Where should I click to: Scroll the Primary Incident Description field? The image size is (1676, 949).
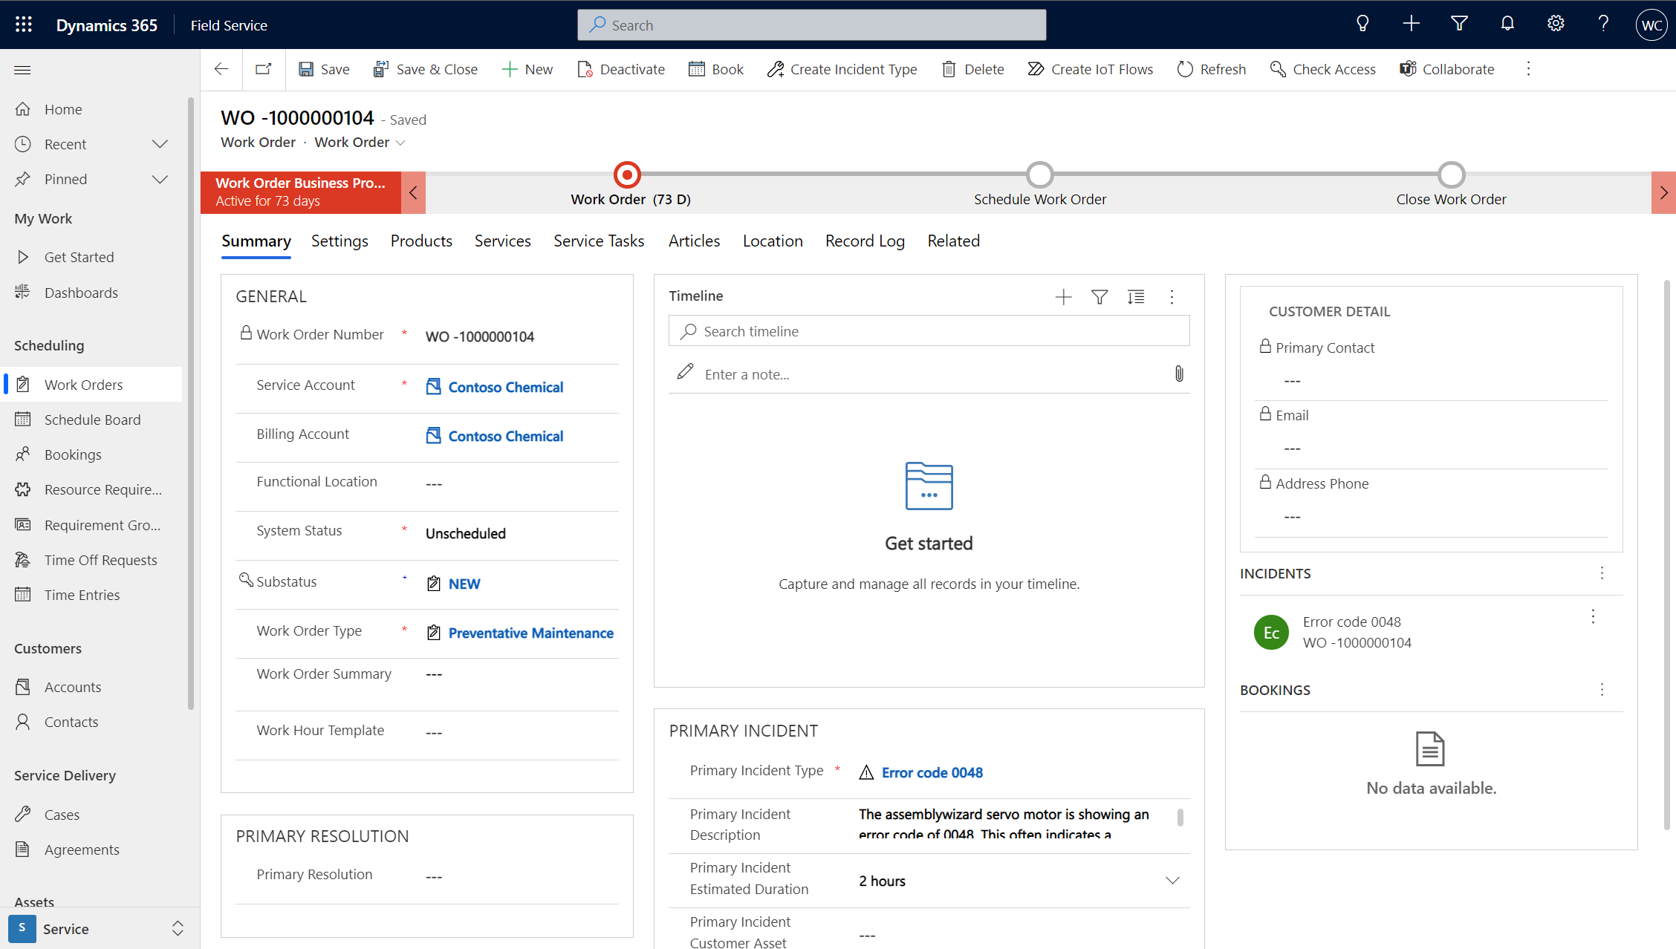1180,815
